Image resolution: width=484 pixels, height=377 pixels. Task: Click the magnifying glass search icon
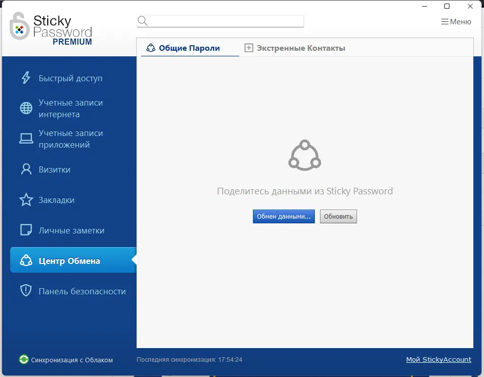coord(143,21)
